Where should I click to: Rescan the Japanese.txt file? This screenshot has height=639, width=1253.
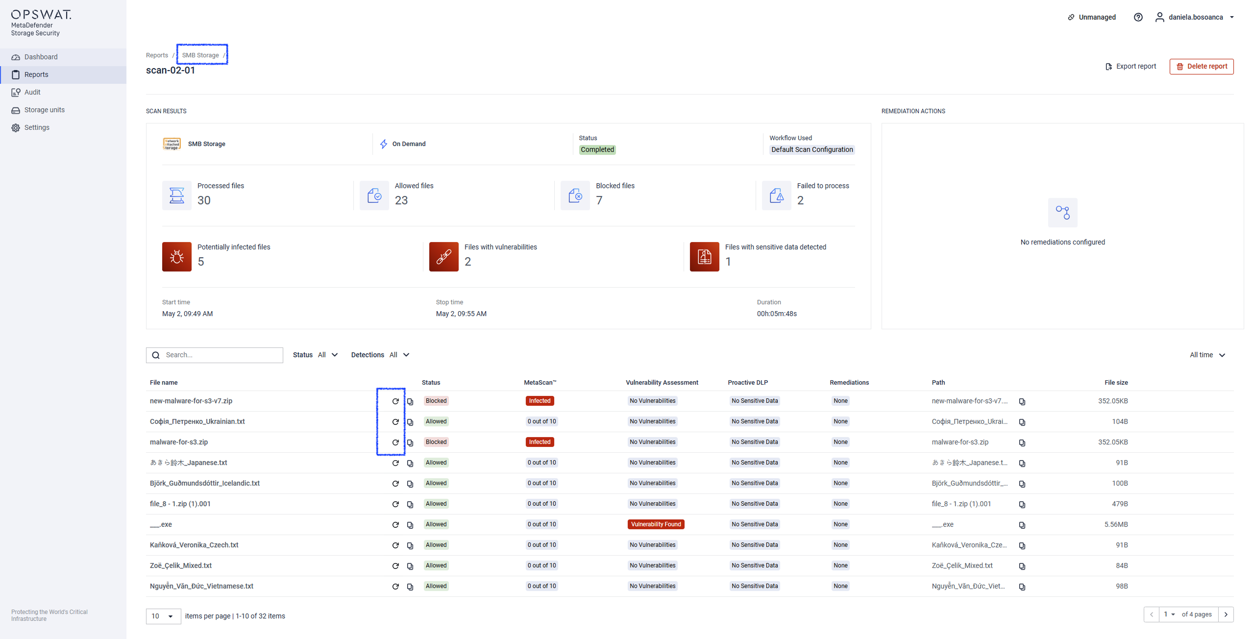coord(395,463)
